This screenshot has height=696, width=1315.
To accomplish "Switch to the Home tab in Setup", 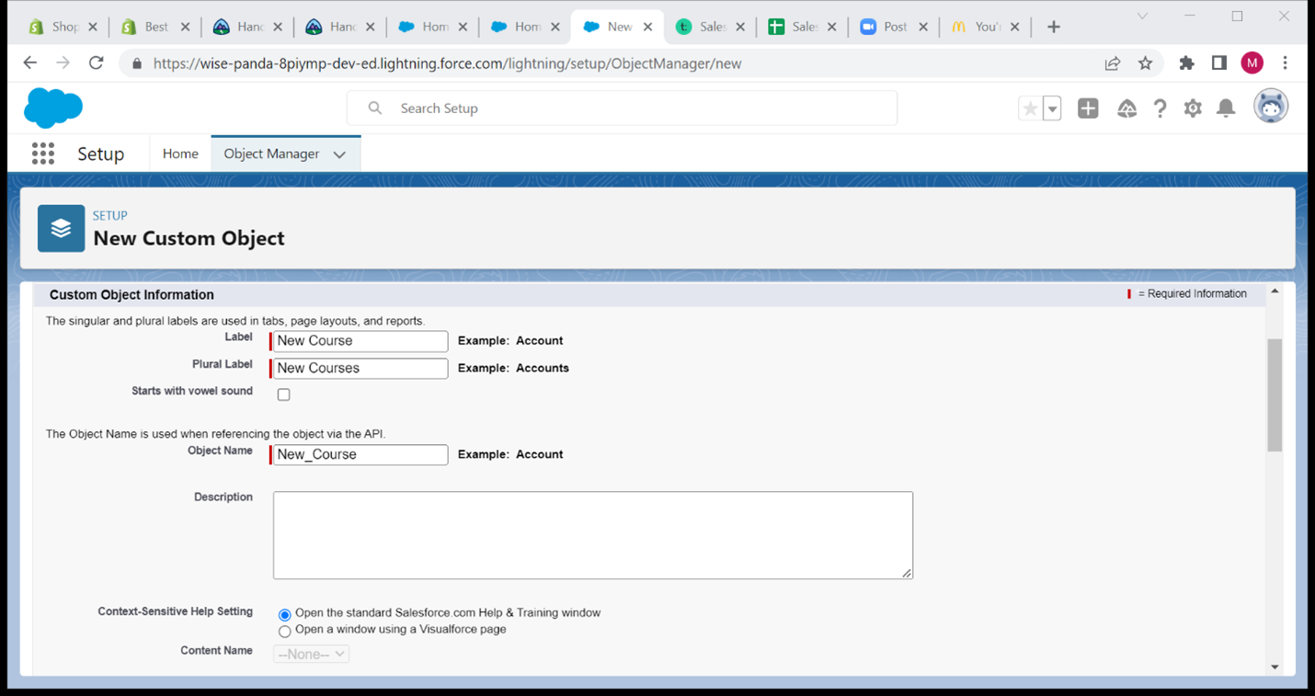I will tap(180, 154).
